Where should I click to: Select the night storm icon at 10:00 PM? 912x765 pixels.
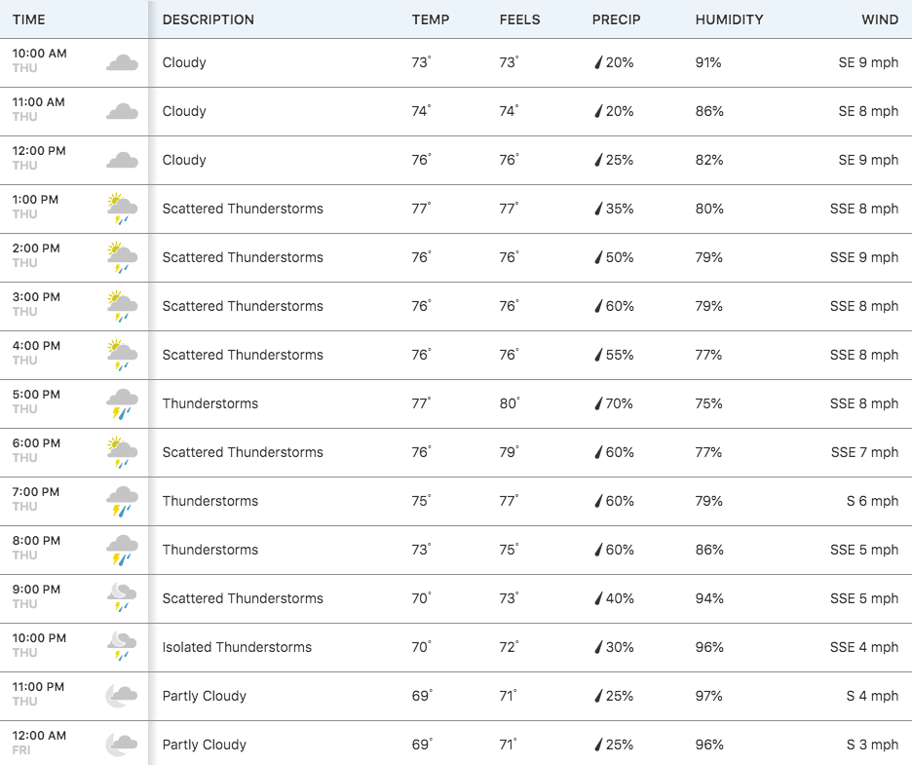[122, 647]
